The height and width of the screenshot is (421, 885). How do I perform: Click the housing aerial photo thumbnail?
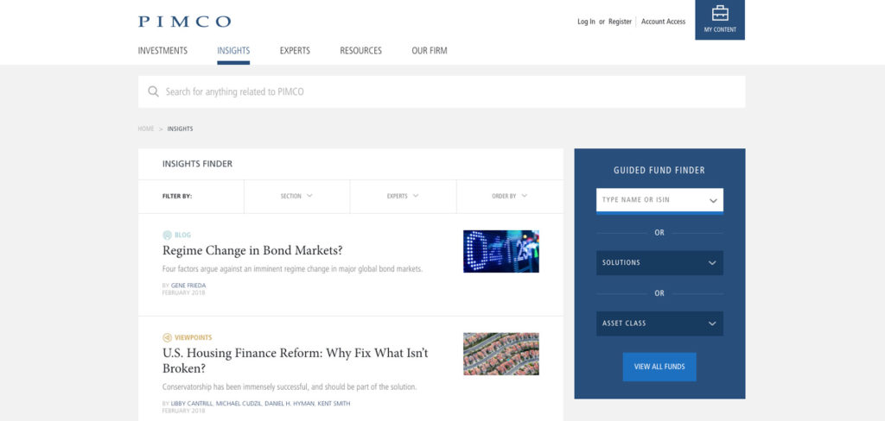[500, 354]
